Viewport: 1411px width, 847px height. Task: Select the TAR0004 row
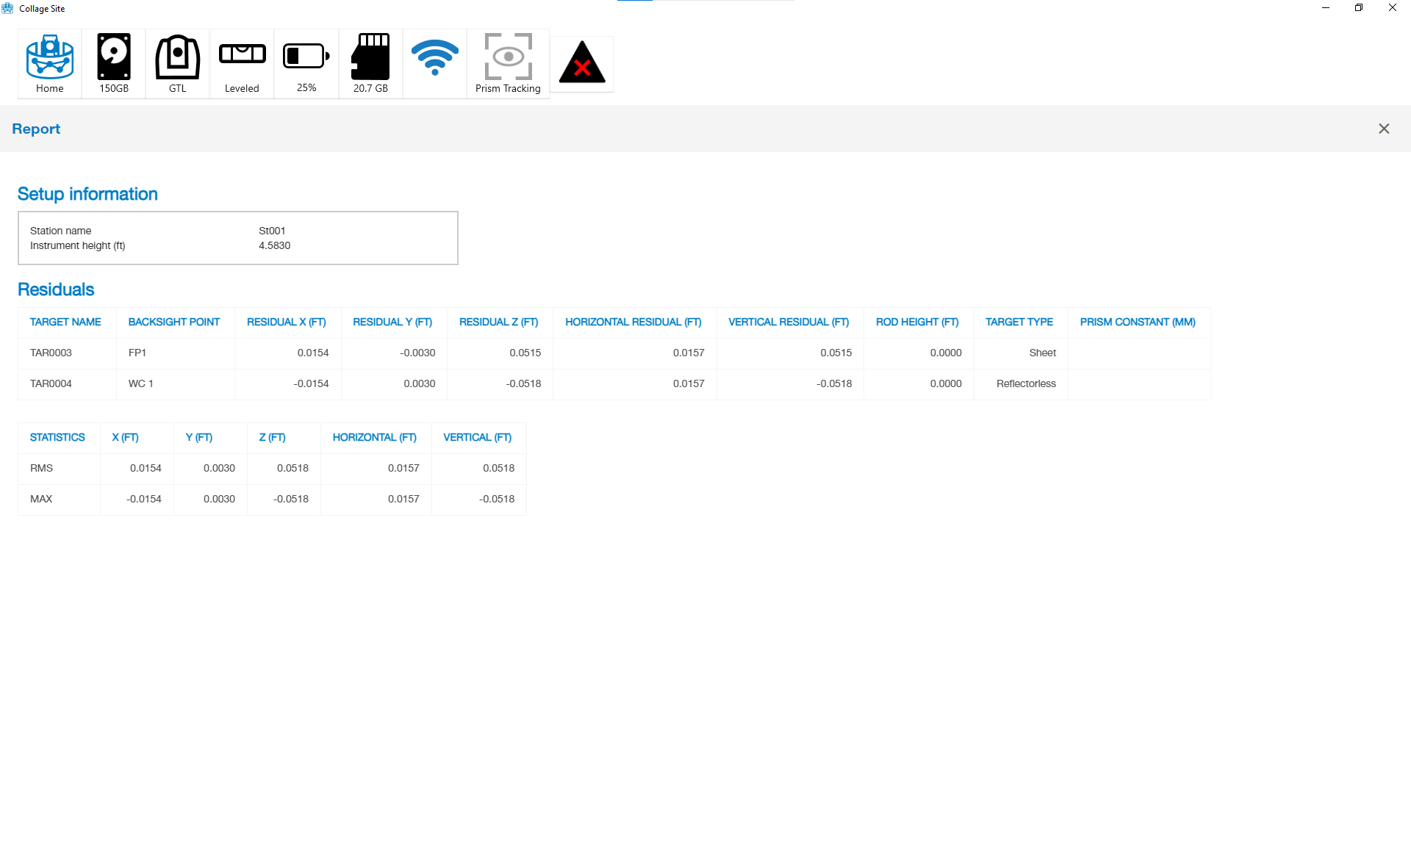pyautogui.click(x=51, y=383)
